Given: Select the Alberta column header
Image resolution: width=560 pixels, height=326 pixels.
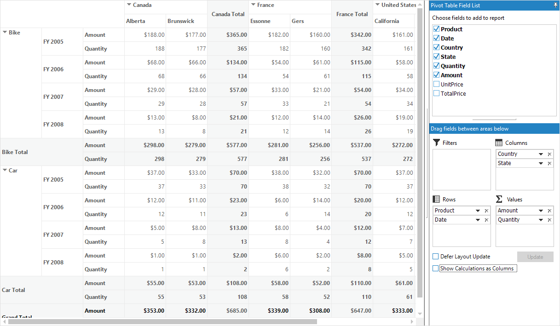Looking at the screenshot, I should pyautogui.click(x=145, y=21).
